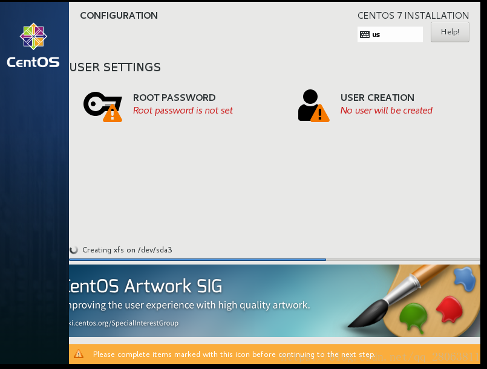The image size is (487, 369).
Task: Click the CENTOS 7 INSTALLATION title
Action: pyautogui.click(x=413, y=16)
